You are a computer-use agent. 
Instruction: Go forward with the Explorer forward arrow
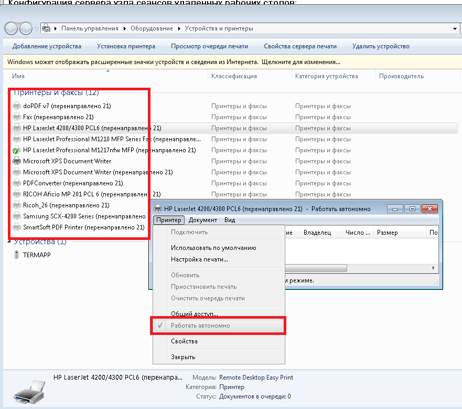point(26,29)
